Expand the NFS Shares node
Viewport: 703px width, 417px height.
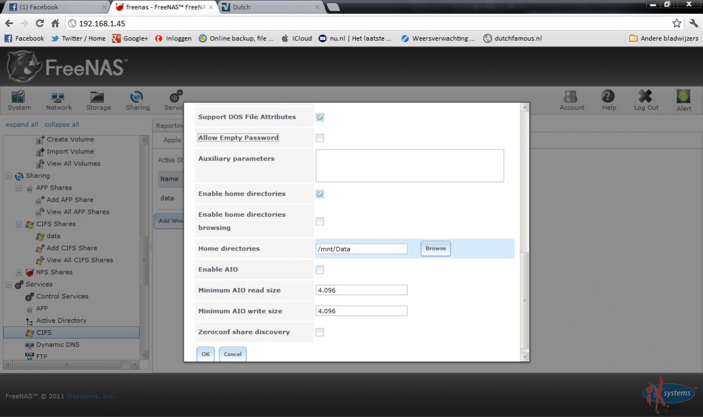[19, 273]
